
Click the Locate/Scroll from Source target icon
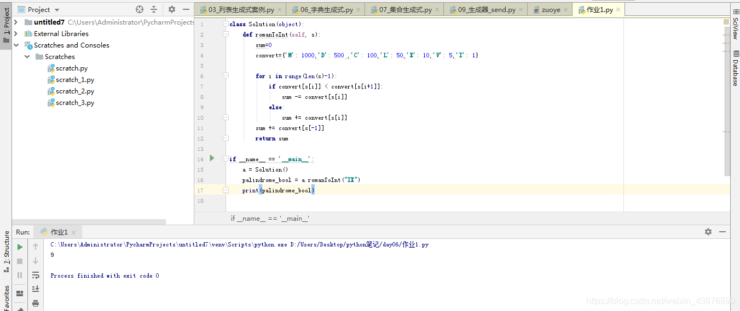pos(140,9)
